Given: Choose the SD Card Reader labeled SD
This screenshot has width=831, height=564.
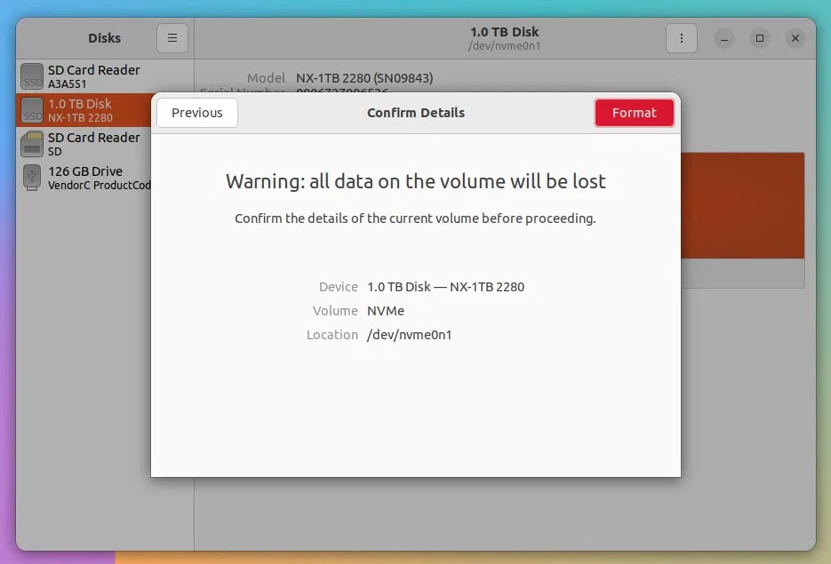Looking at the screenshot, I should 93,144.
